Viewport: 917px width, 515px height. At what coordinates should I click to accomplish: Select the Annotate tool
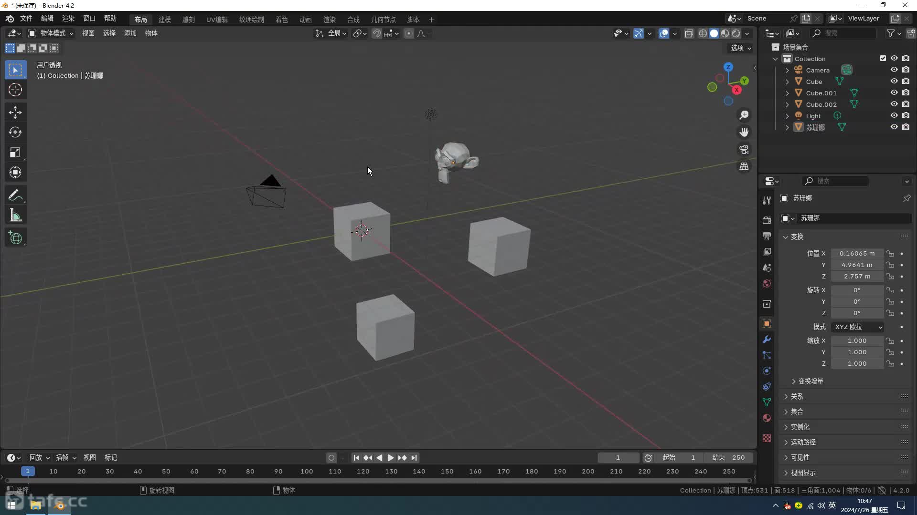pos(15,195)
